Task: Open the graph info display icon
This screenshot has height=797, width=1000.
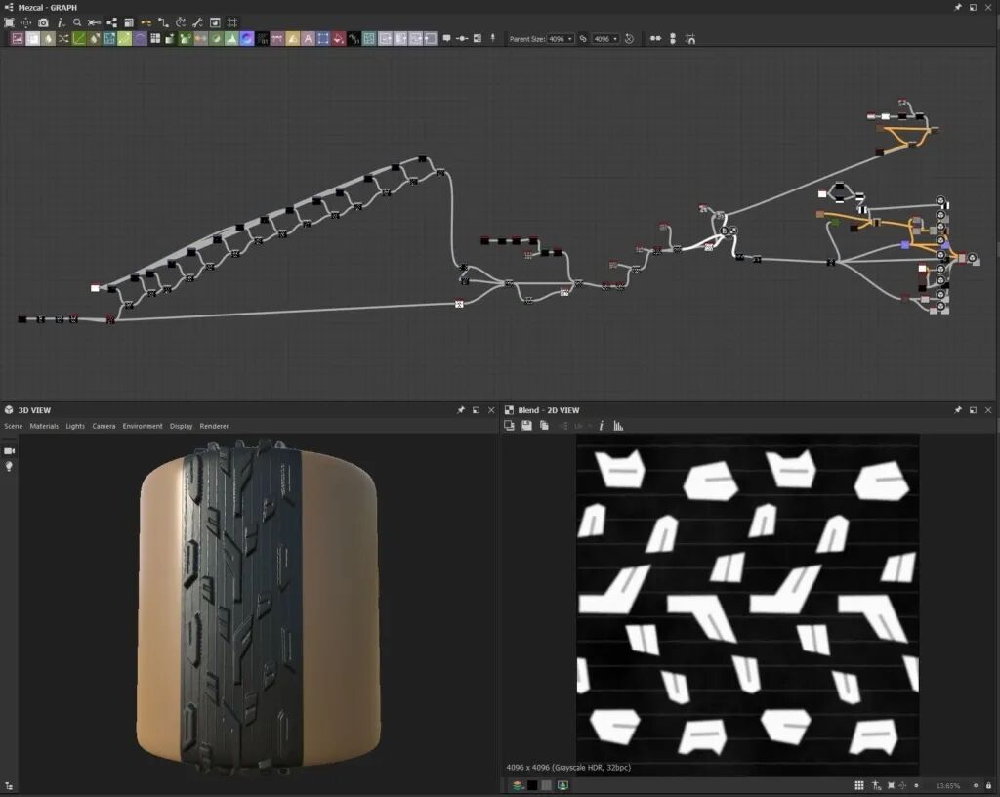Action: (60, 22)
